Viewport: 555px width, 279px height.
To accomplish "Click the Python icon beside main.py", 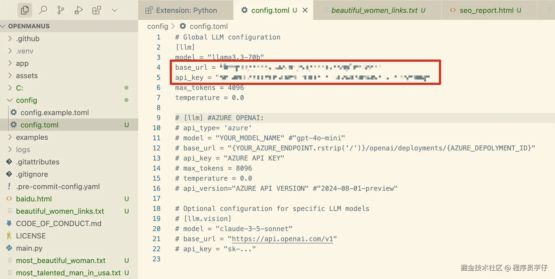I will click(9, 248).
